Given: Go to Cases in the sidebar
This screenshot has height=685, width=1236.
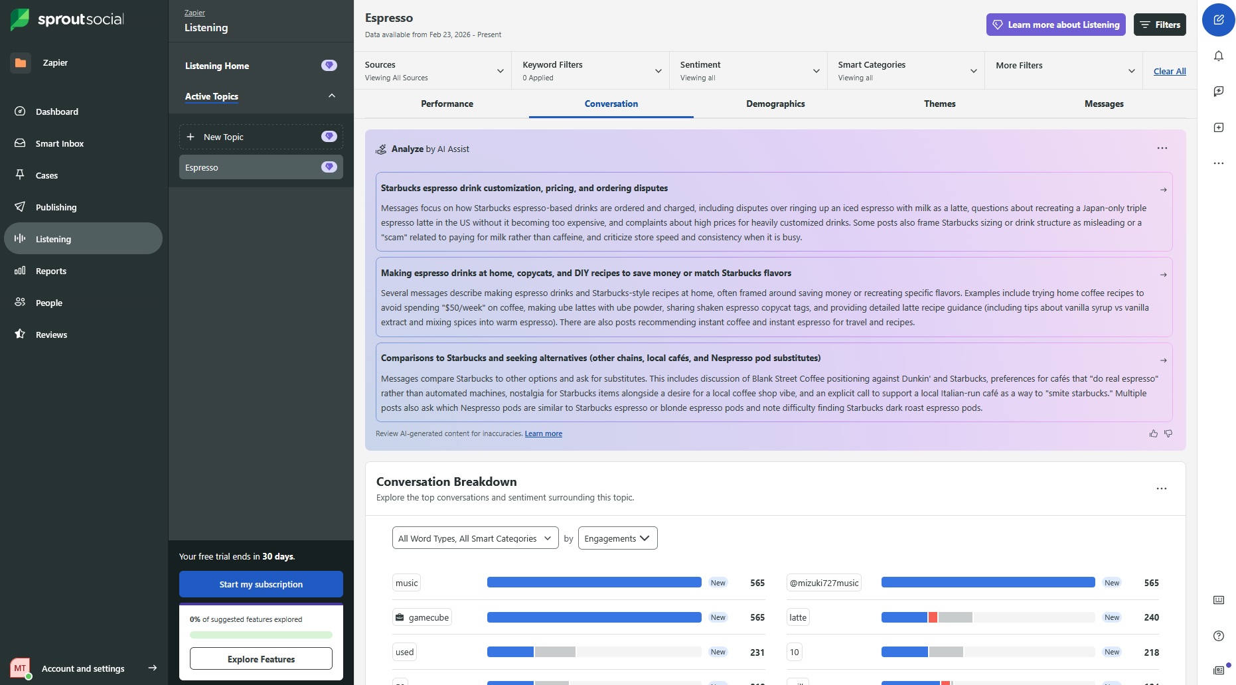Looking at the screenshot, I should [83, 175].
